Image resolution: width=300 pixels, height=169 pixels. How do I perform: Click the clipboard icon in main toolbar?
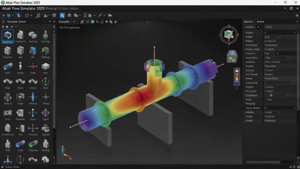[85, 15]
